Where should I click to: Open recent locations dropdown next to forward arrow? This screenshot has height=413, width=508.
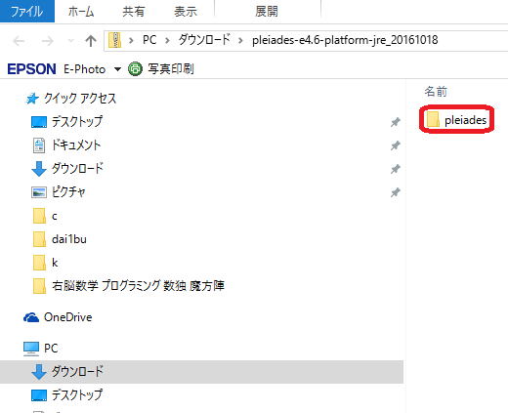coord(70,41)
